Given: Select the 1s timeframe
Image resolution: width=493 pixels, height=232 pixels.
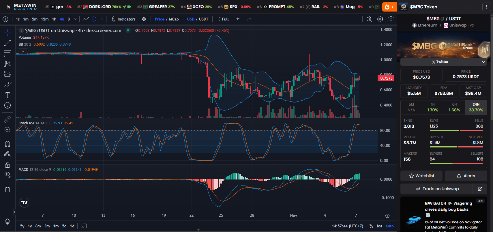Looking at the screenshot, I should [x=18, y=19].
